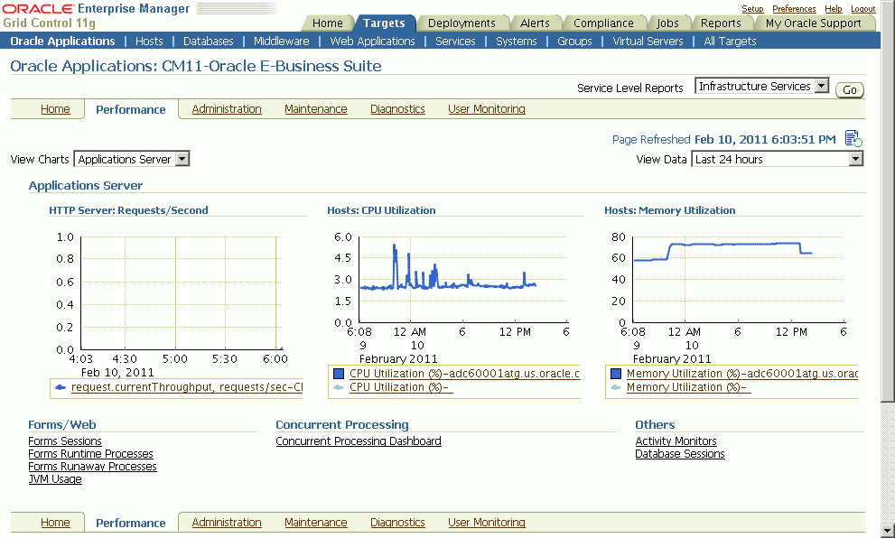The width and height of the screenshot is (895, 538).
Task: Click the top Performance page tab
Action: 131,109
